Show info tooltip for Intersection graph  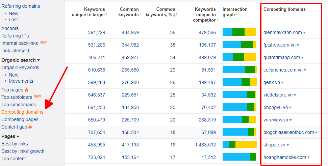point(237,14)
